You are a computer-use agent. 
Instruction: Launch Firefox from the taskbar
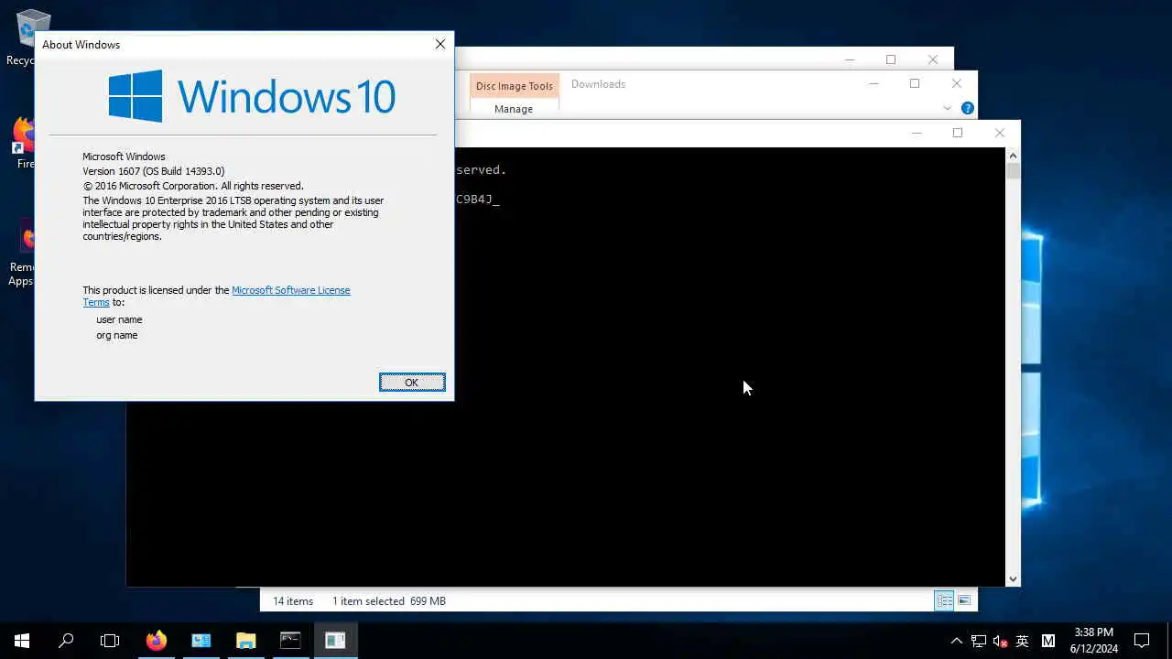point(157,641)
